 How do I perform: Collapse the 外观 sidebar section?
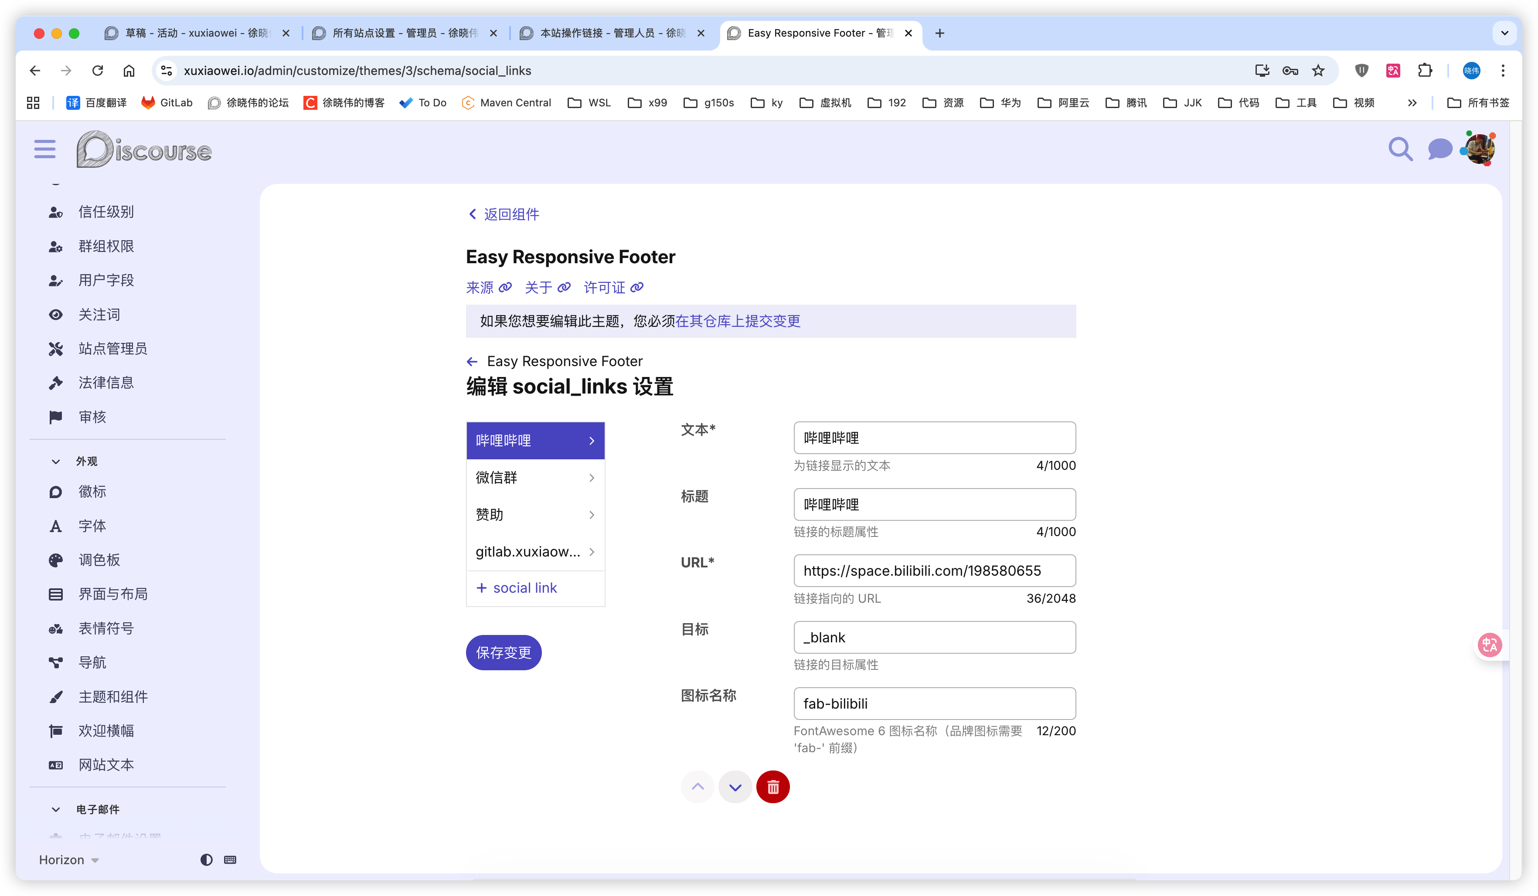pyautogui.click(x=56, y=461)
